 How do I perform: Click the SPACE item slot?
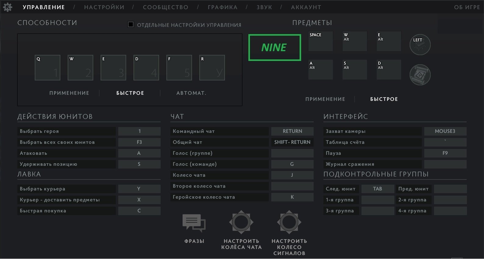pyautogui.click(x=320, y=41)
